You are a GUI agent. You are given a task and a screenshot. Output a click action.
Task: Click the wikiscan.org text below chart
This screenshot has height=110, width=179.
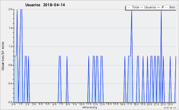[89, 107]
